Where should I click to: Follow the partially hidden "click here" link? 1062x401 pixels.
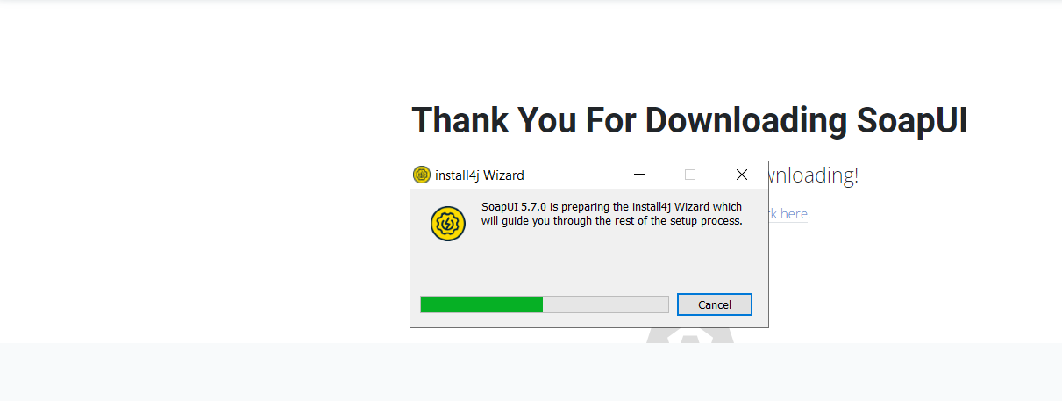pyautogui.click(x=789, y=213)
